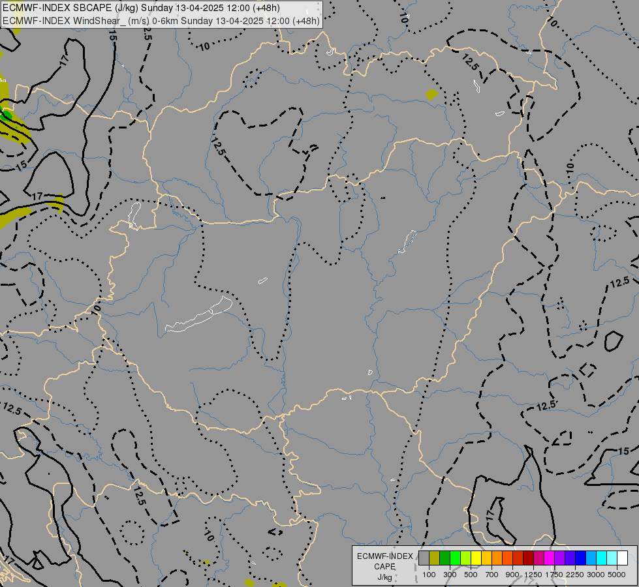Click the gray swatch in the CAPE legend
The height and width of the screenshot is (587, 639).
click(x=424, y=558)
